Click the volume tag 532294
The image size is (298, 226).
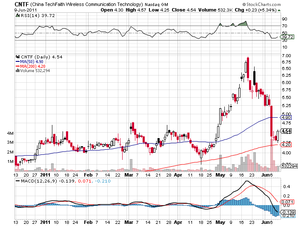tap(289, 166)
